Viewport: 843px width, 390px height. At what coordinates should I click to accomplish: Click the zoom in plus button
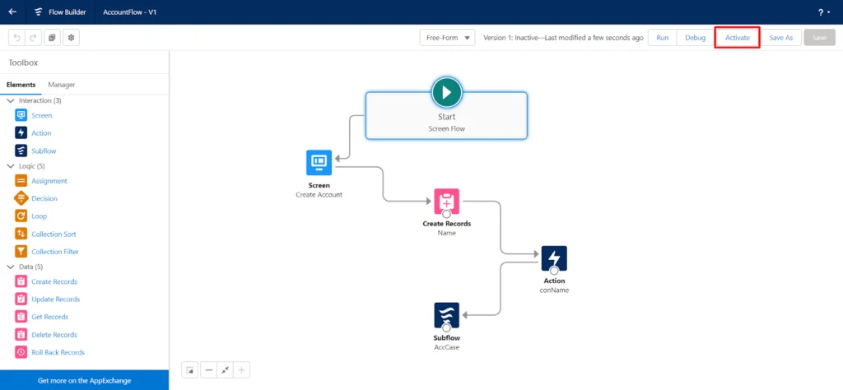click(x=242, y=370)
